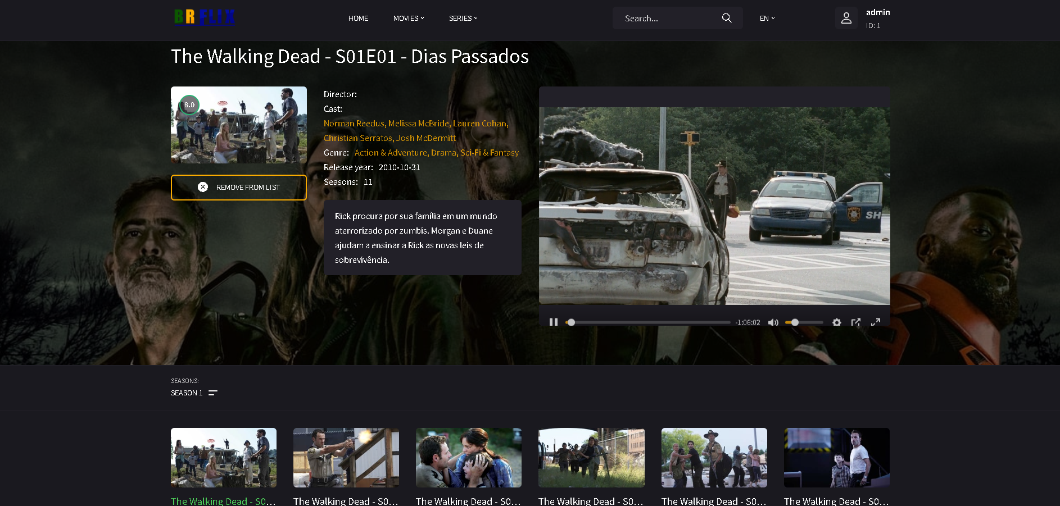
Task: Click the video frame area
Action: [x=714, y=206]
